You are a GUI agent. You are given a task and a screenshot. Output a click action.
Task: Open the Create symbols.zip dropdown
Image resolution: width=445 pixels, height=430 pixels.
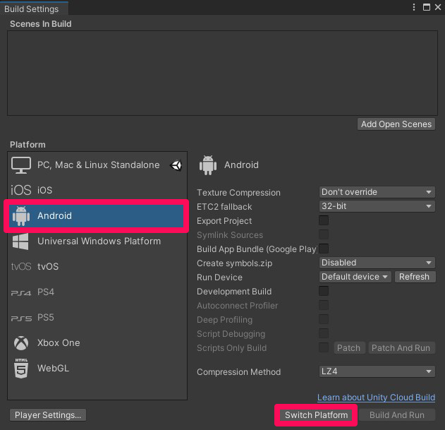377,263
